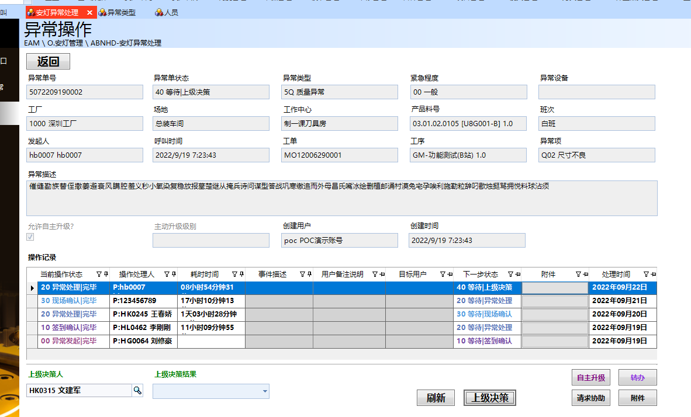This screenshot has width=691, height=417.
Task: Pin the 处理时间 column
Action: point(654,274)
